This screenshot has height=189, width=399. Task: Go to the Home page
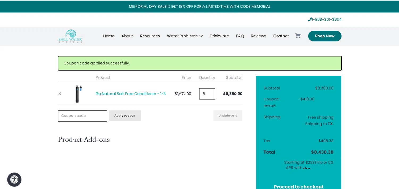point(109,36)
